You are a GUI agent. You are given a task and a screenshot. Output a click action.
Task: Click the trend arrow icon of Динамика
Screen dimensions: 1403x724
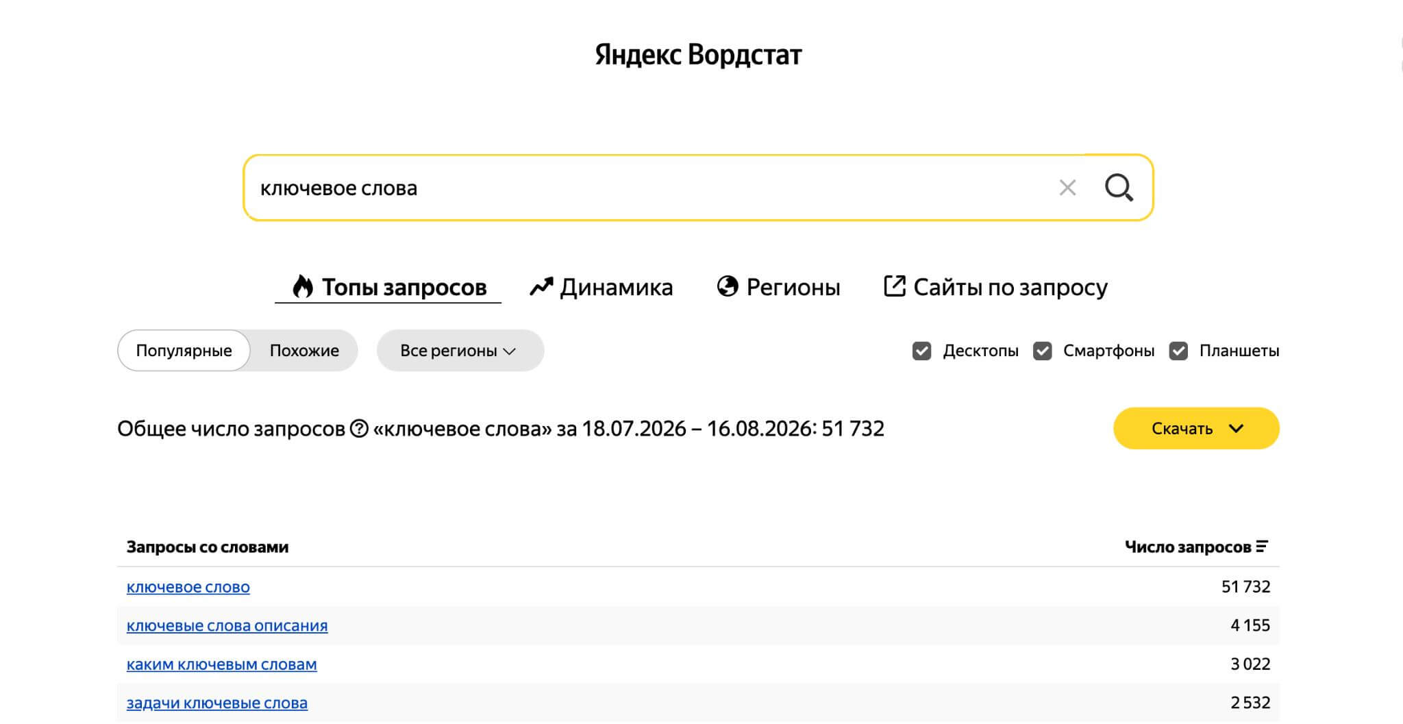[x=541, y=287]
